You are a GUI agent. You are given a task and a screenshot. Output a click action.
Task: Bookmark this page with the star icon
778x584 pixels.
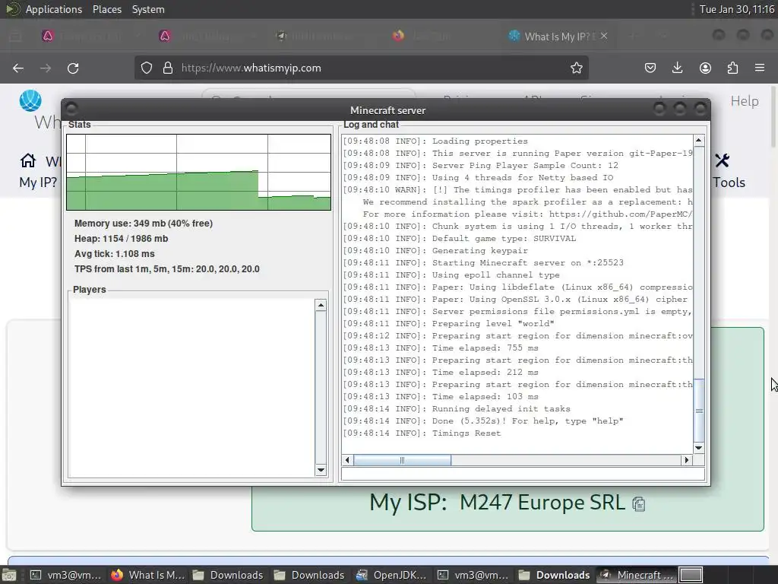(x=576, y=68)
